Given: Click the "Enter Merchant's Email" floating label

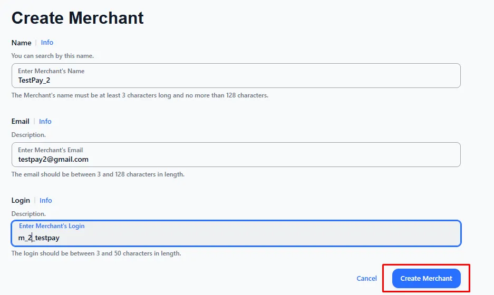Looking at the screenshot, I should coord(51,150).
